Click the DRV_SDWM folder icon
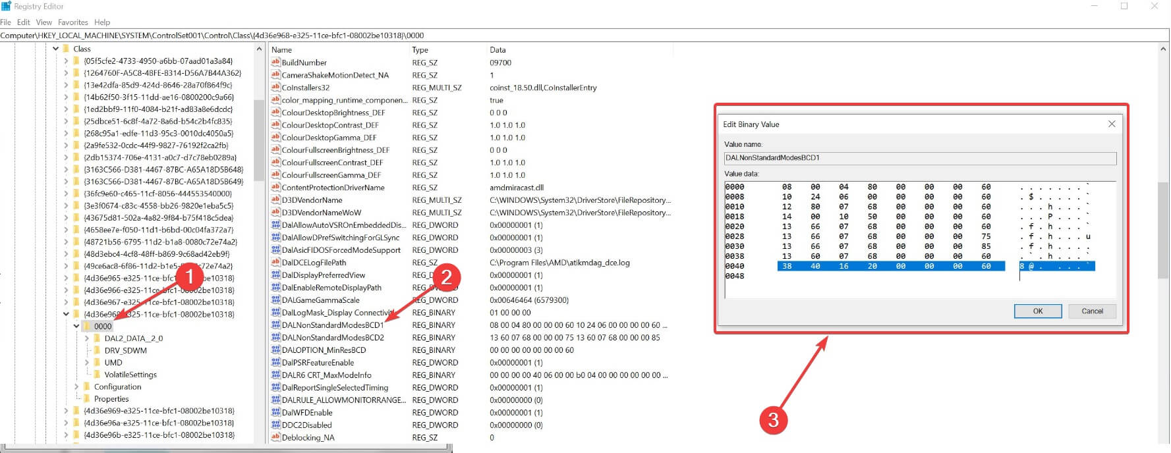 (97, 350)
